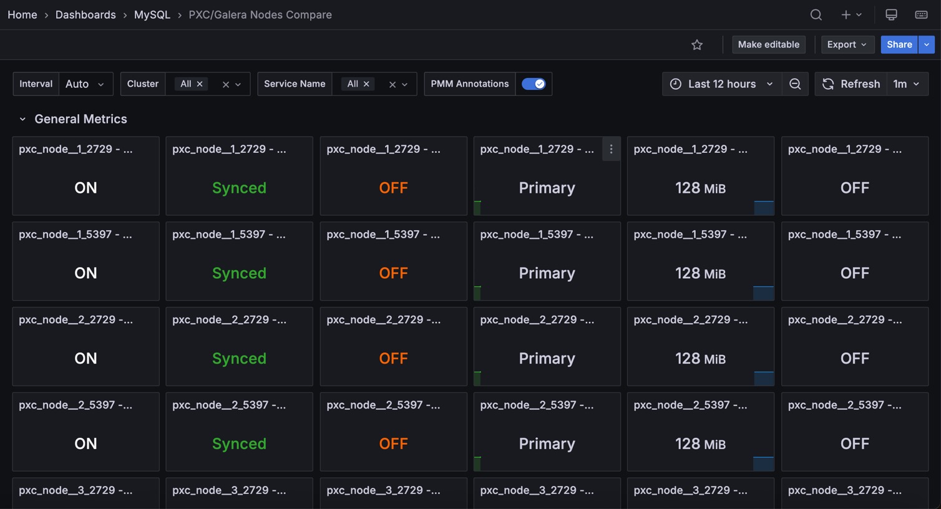Go to MySQL breadcrumb folder
941x509 pixels.
click(152, 15)
